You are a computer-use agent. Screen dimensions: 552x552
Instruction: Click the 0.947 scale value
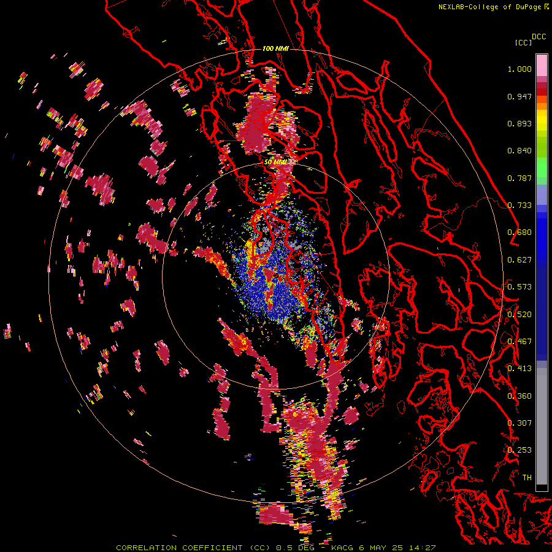click(x=519, y=96)
